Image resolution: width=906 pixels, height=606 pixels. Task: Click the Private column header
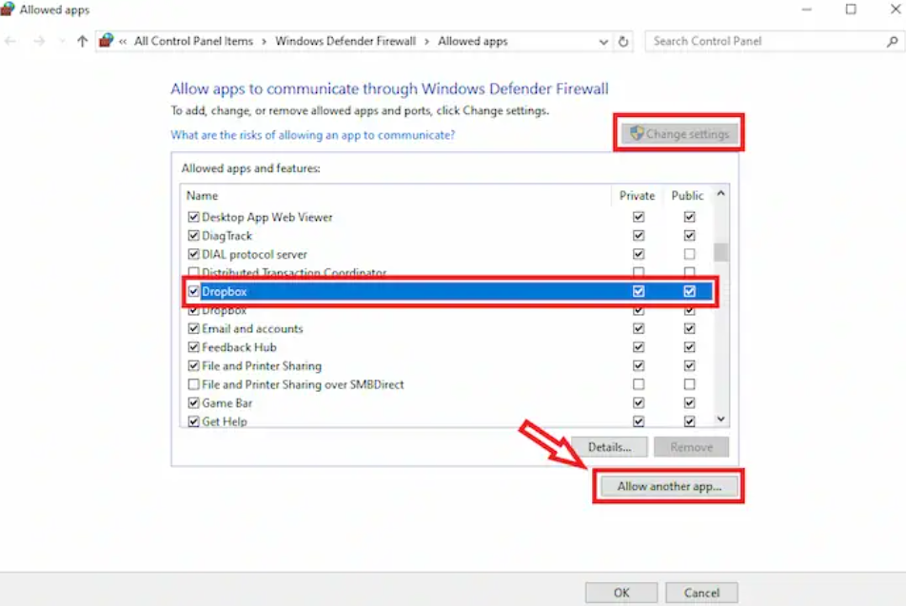click(x=638, y=196)
